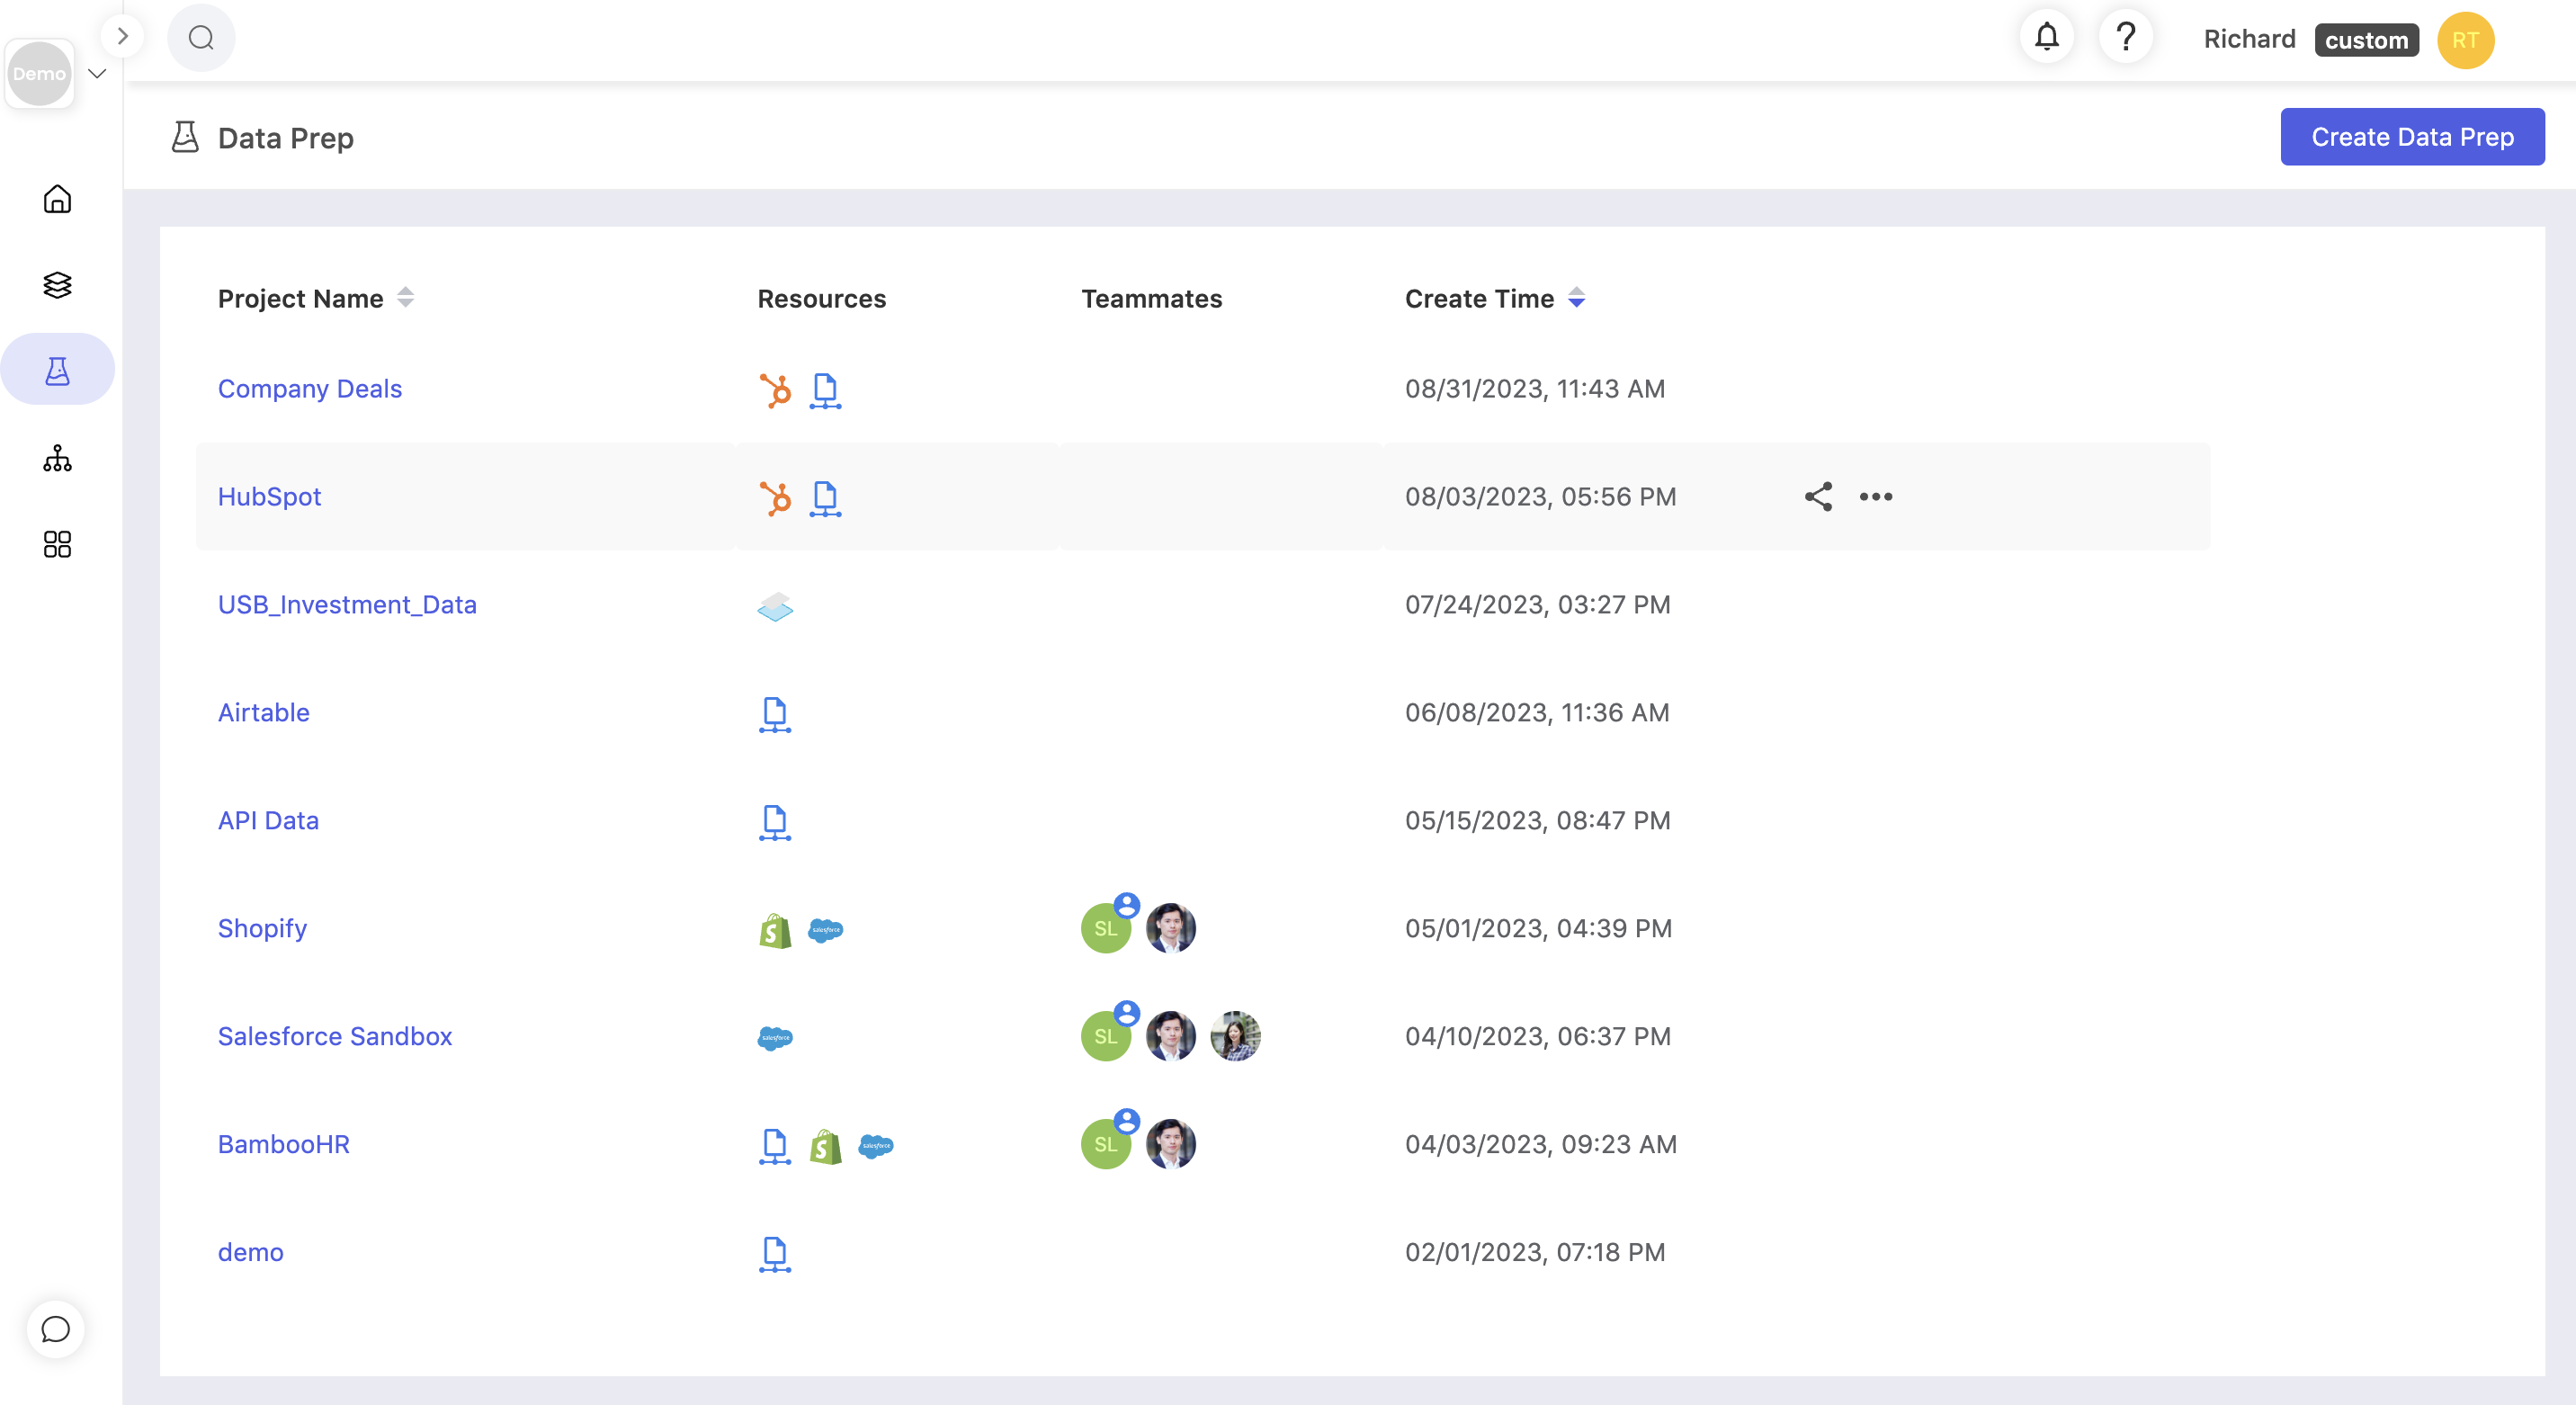Open the hierarchy tree sidebar icon
Screen dimensions: 2576x1405
[57, 458]
